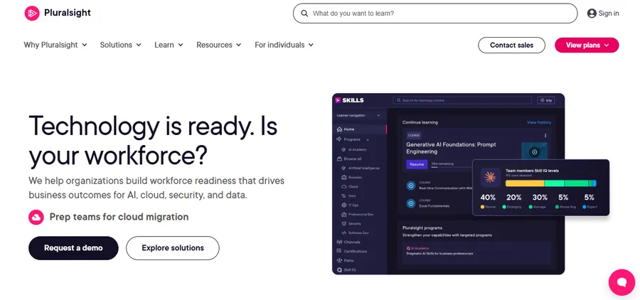
Task: Click the Generative AI Foundations course title
Action: click(451, 148)
